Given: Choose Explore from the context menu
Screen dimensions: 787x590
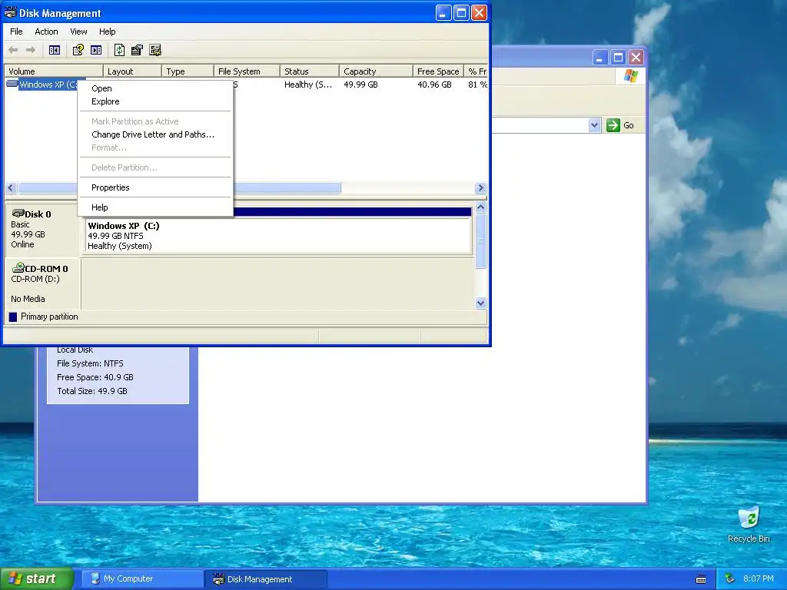Looking at the screenshot, I should click(x=155, y=101).
